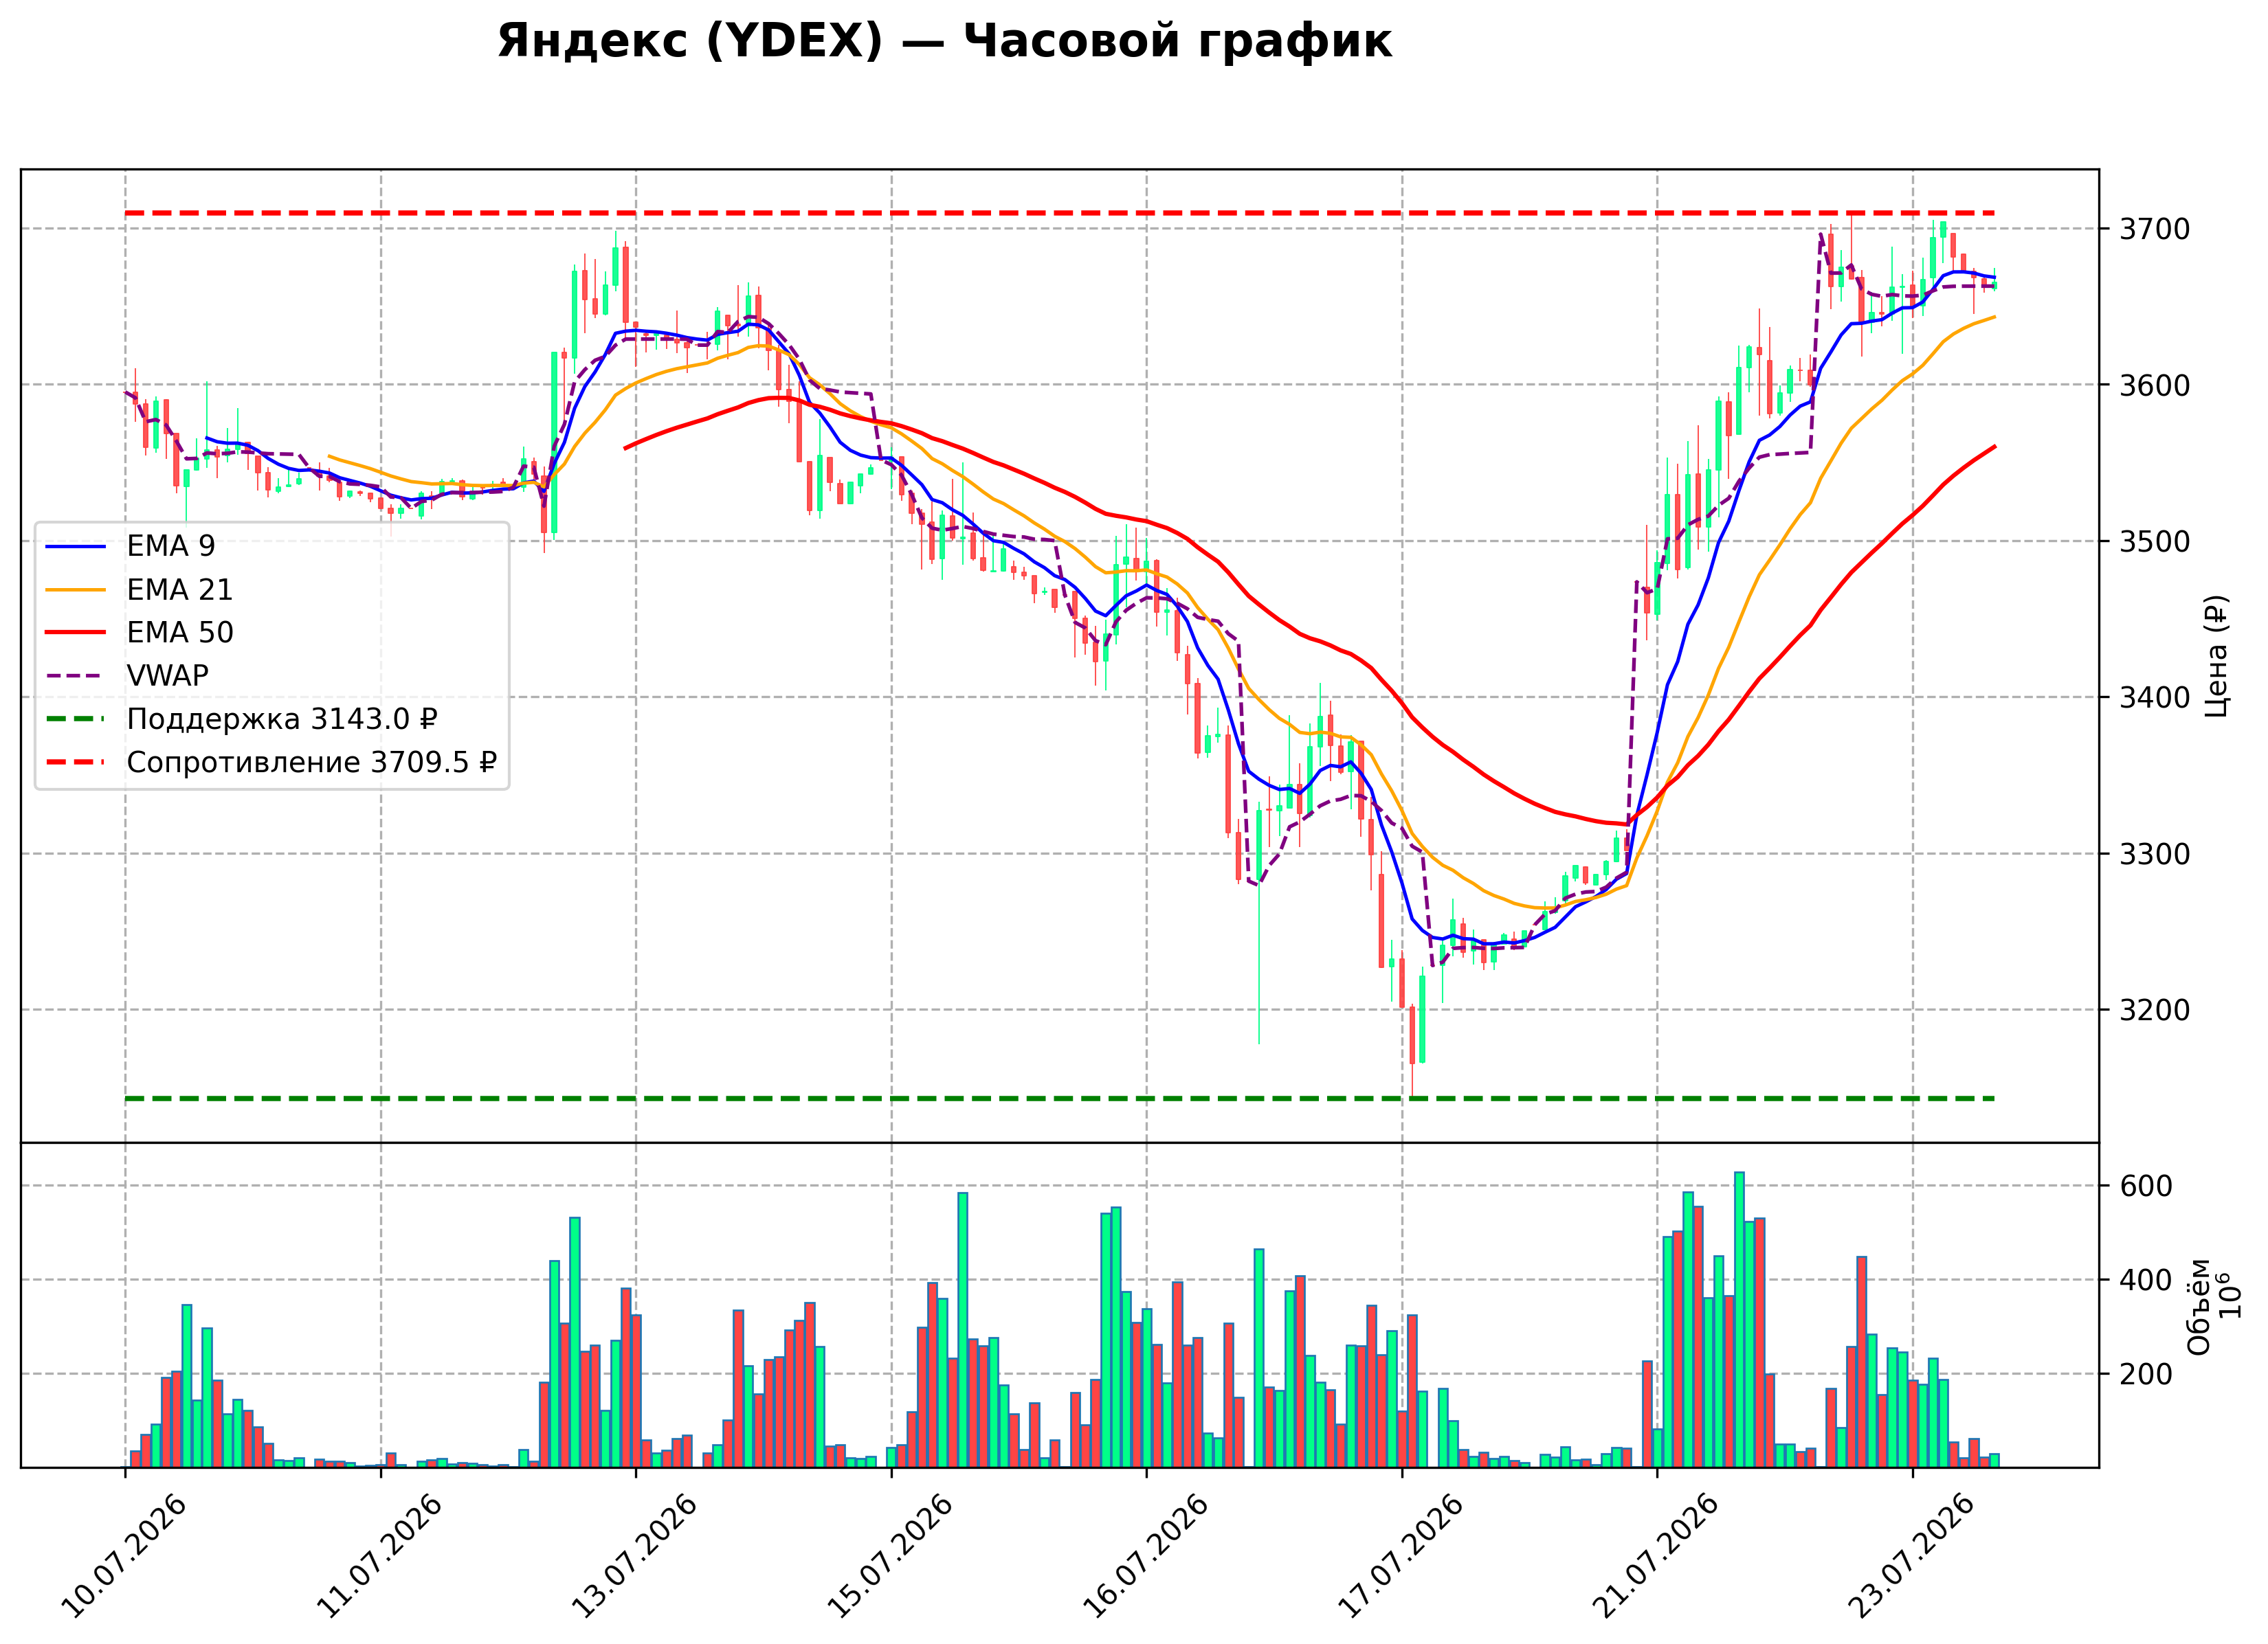
Task: Select the 'EMA 9' legend entry
Action: 130,547
